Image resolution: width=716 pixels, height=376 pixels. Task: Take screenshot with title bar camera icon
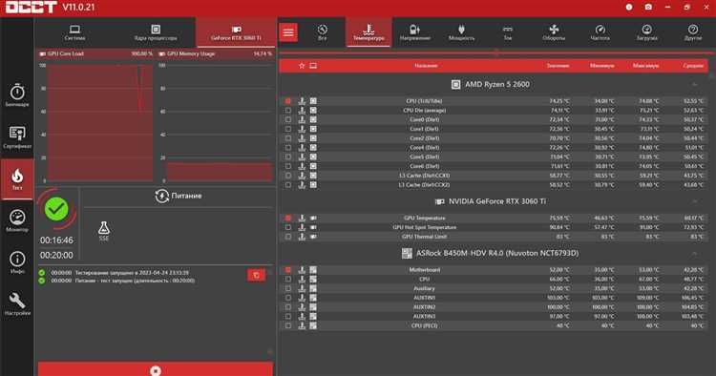click(648, 8)
